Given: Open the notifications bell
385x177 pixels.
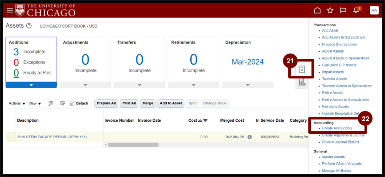Looking at the screenshot, I should coord(356,10).
